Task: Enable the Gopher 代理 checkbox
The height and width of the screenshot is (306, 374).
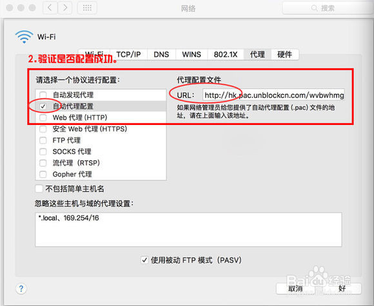Action: pos(43,174)
